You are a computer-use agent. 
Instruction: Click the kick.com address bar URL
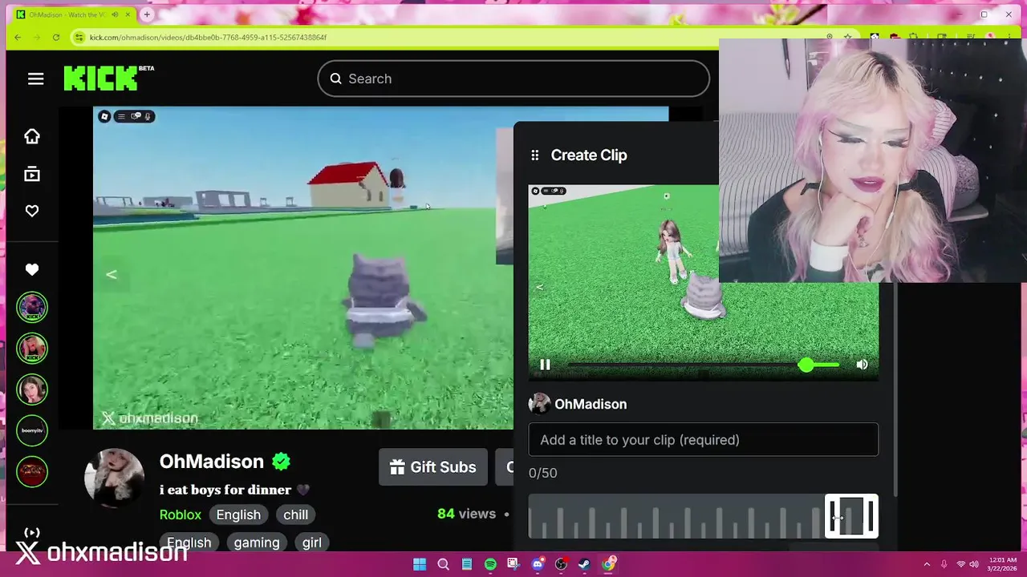click(x=208, y=37)
